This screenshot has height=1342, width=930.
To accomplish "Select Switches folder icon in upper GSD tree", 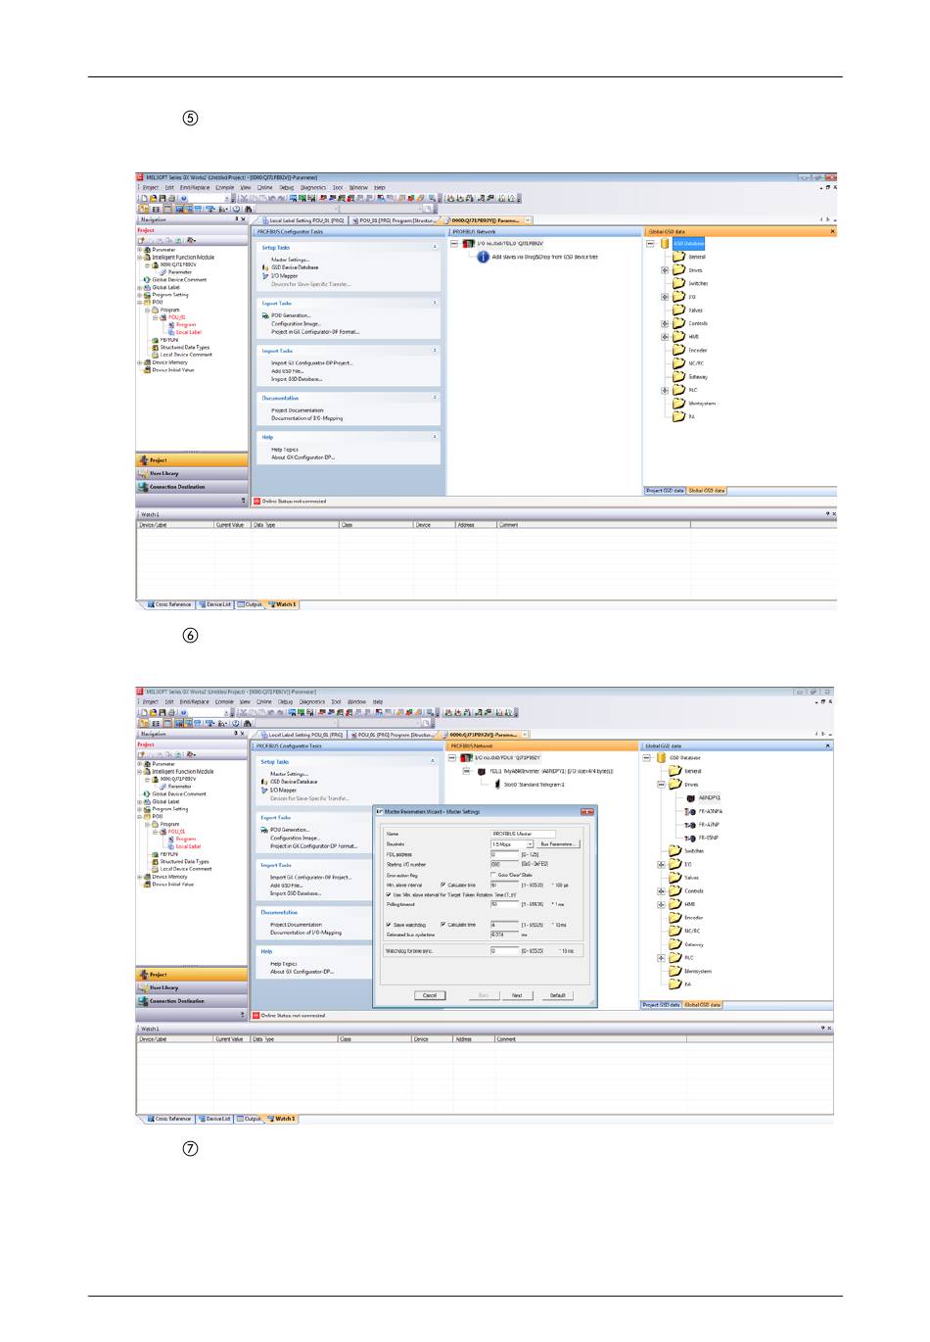I will pos(678,283).
